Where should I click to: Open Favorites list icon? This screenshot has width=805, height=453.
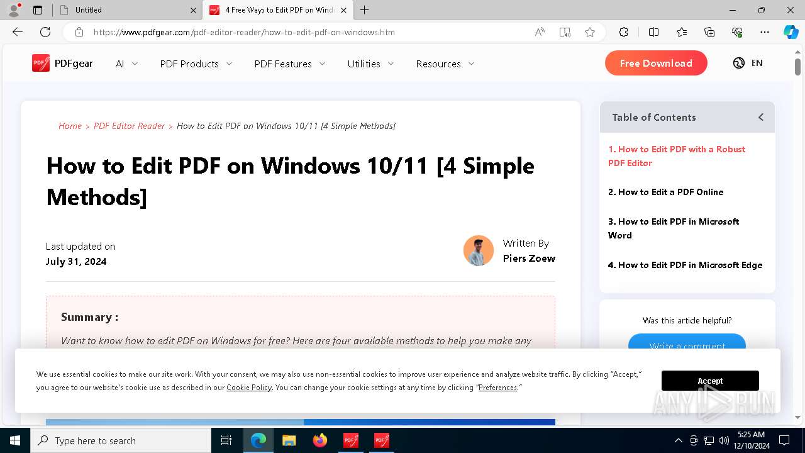click(682, 32)
